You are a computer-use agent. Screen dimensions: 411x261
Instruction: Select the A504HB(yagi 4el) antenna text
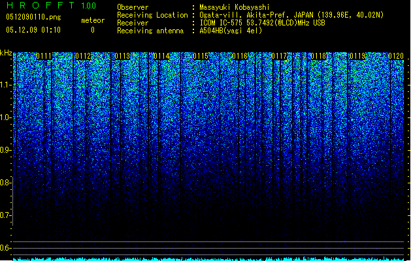(x=231, y=31)
